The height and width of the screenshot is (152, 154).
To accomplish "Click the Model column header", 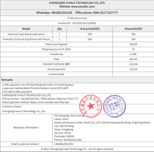I will click(26, 29).
